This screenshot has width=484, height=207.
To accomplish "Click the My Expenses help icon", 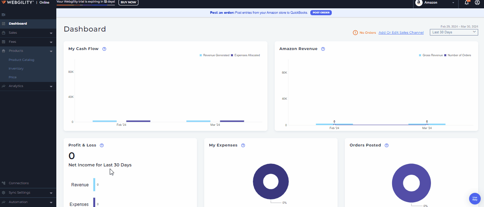I will tap(243, 145).
